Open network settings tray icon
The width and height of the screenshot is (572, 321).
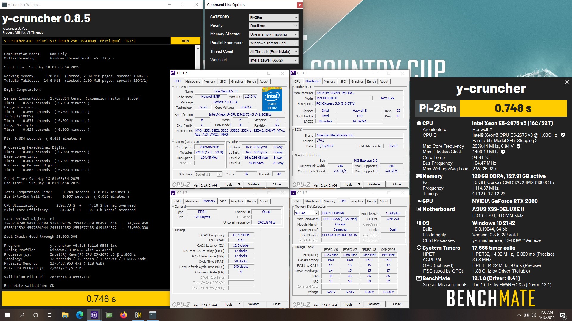[x=526, y=315]
